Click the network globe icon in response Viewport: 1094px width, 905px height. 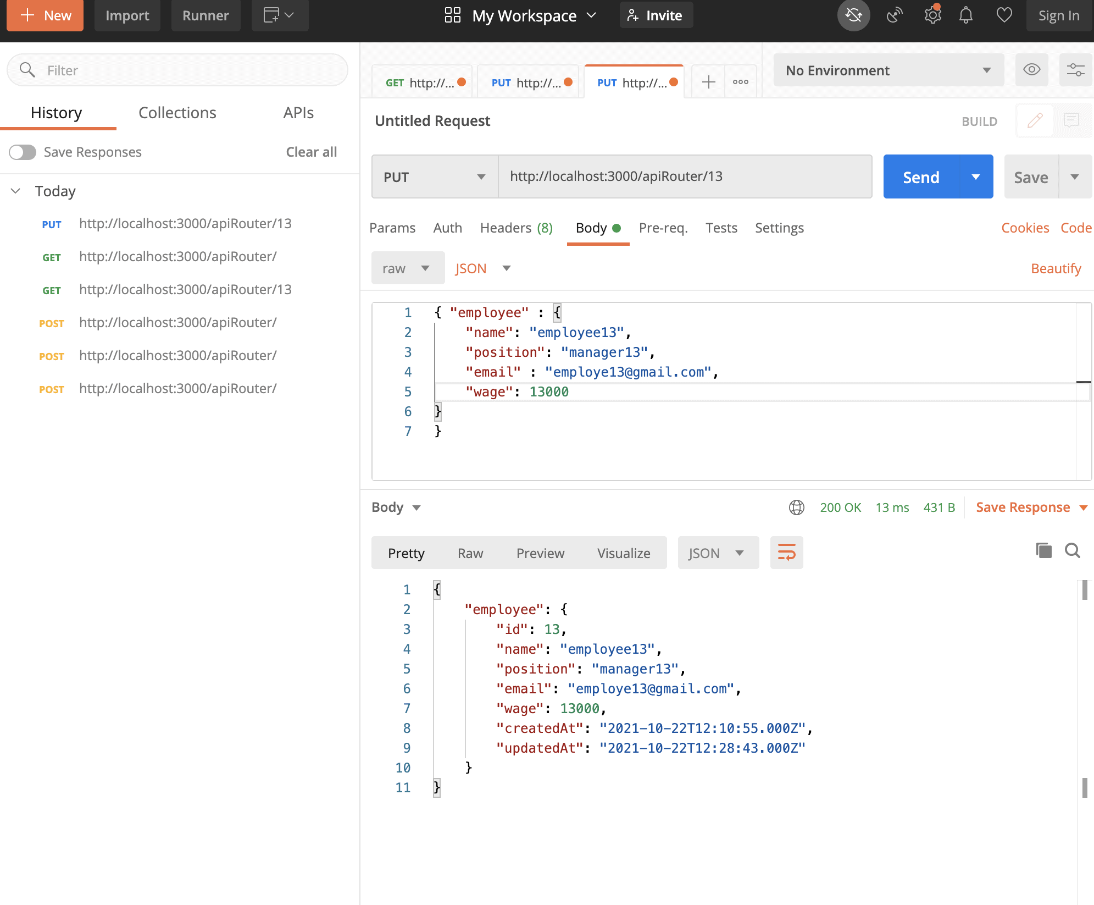(x=796, y=507)
